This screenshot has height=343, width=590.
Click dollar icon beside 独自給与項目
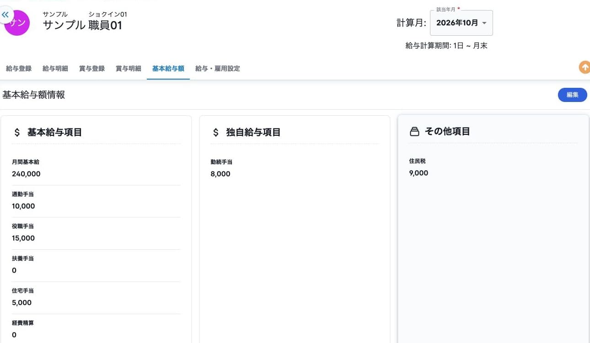[216, 133]
